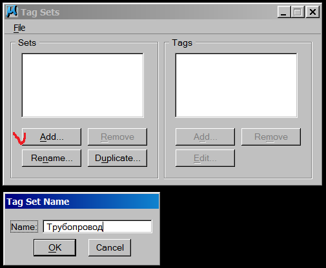
Task: Click inside the empty Tags list box
Action: (x=236, y=86)
